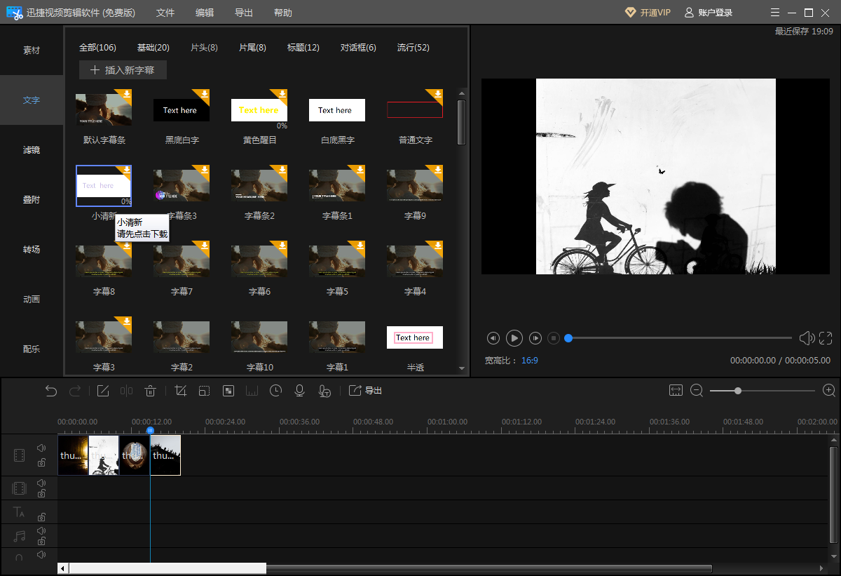Lock the main video track

coord(41,462)
